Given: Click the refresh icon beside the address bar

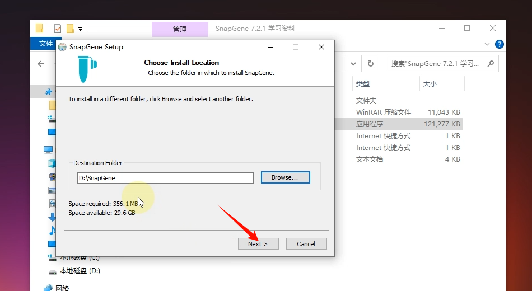Looking at the screenshot, I should 370,64.
